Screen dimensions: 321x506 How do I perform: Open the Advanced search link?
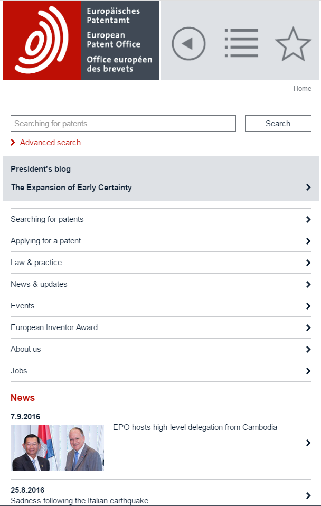point(50,143)
